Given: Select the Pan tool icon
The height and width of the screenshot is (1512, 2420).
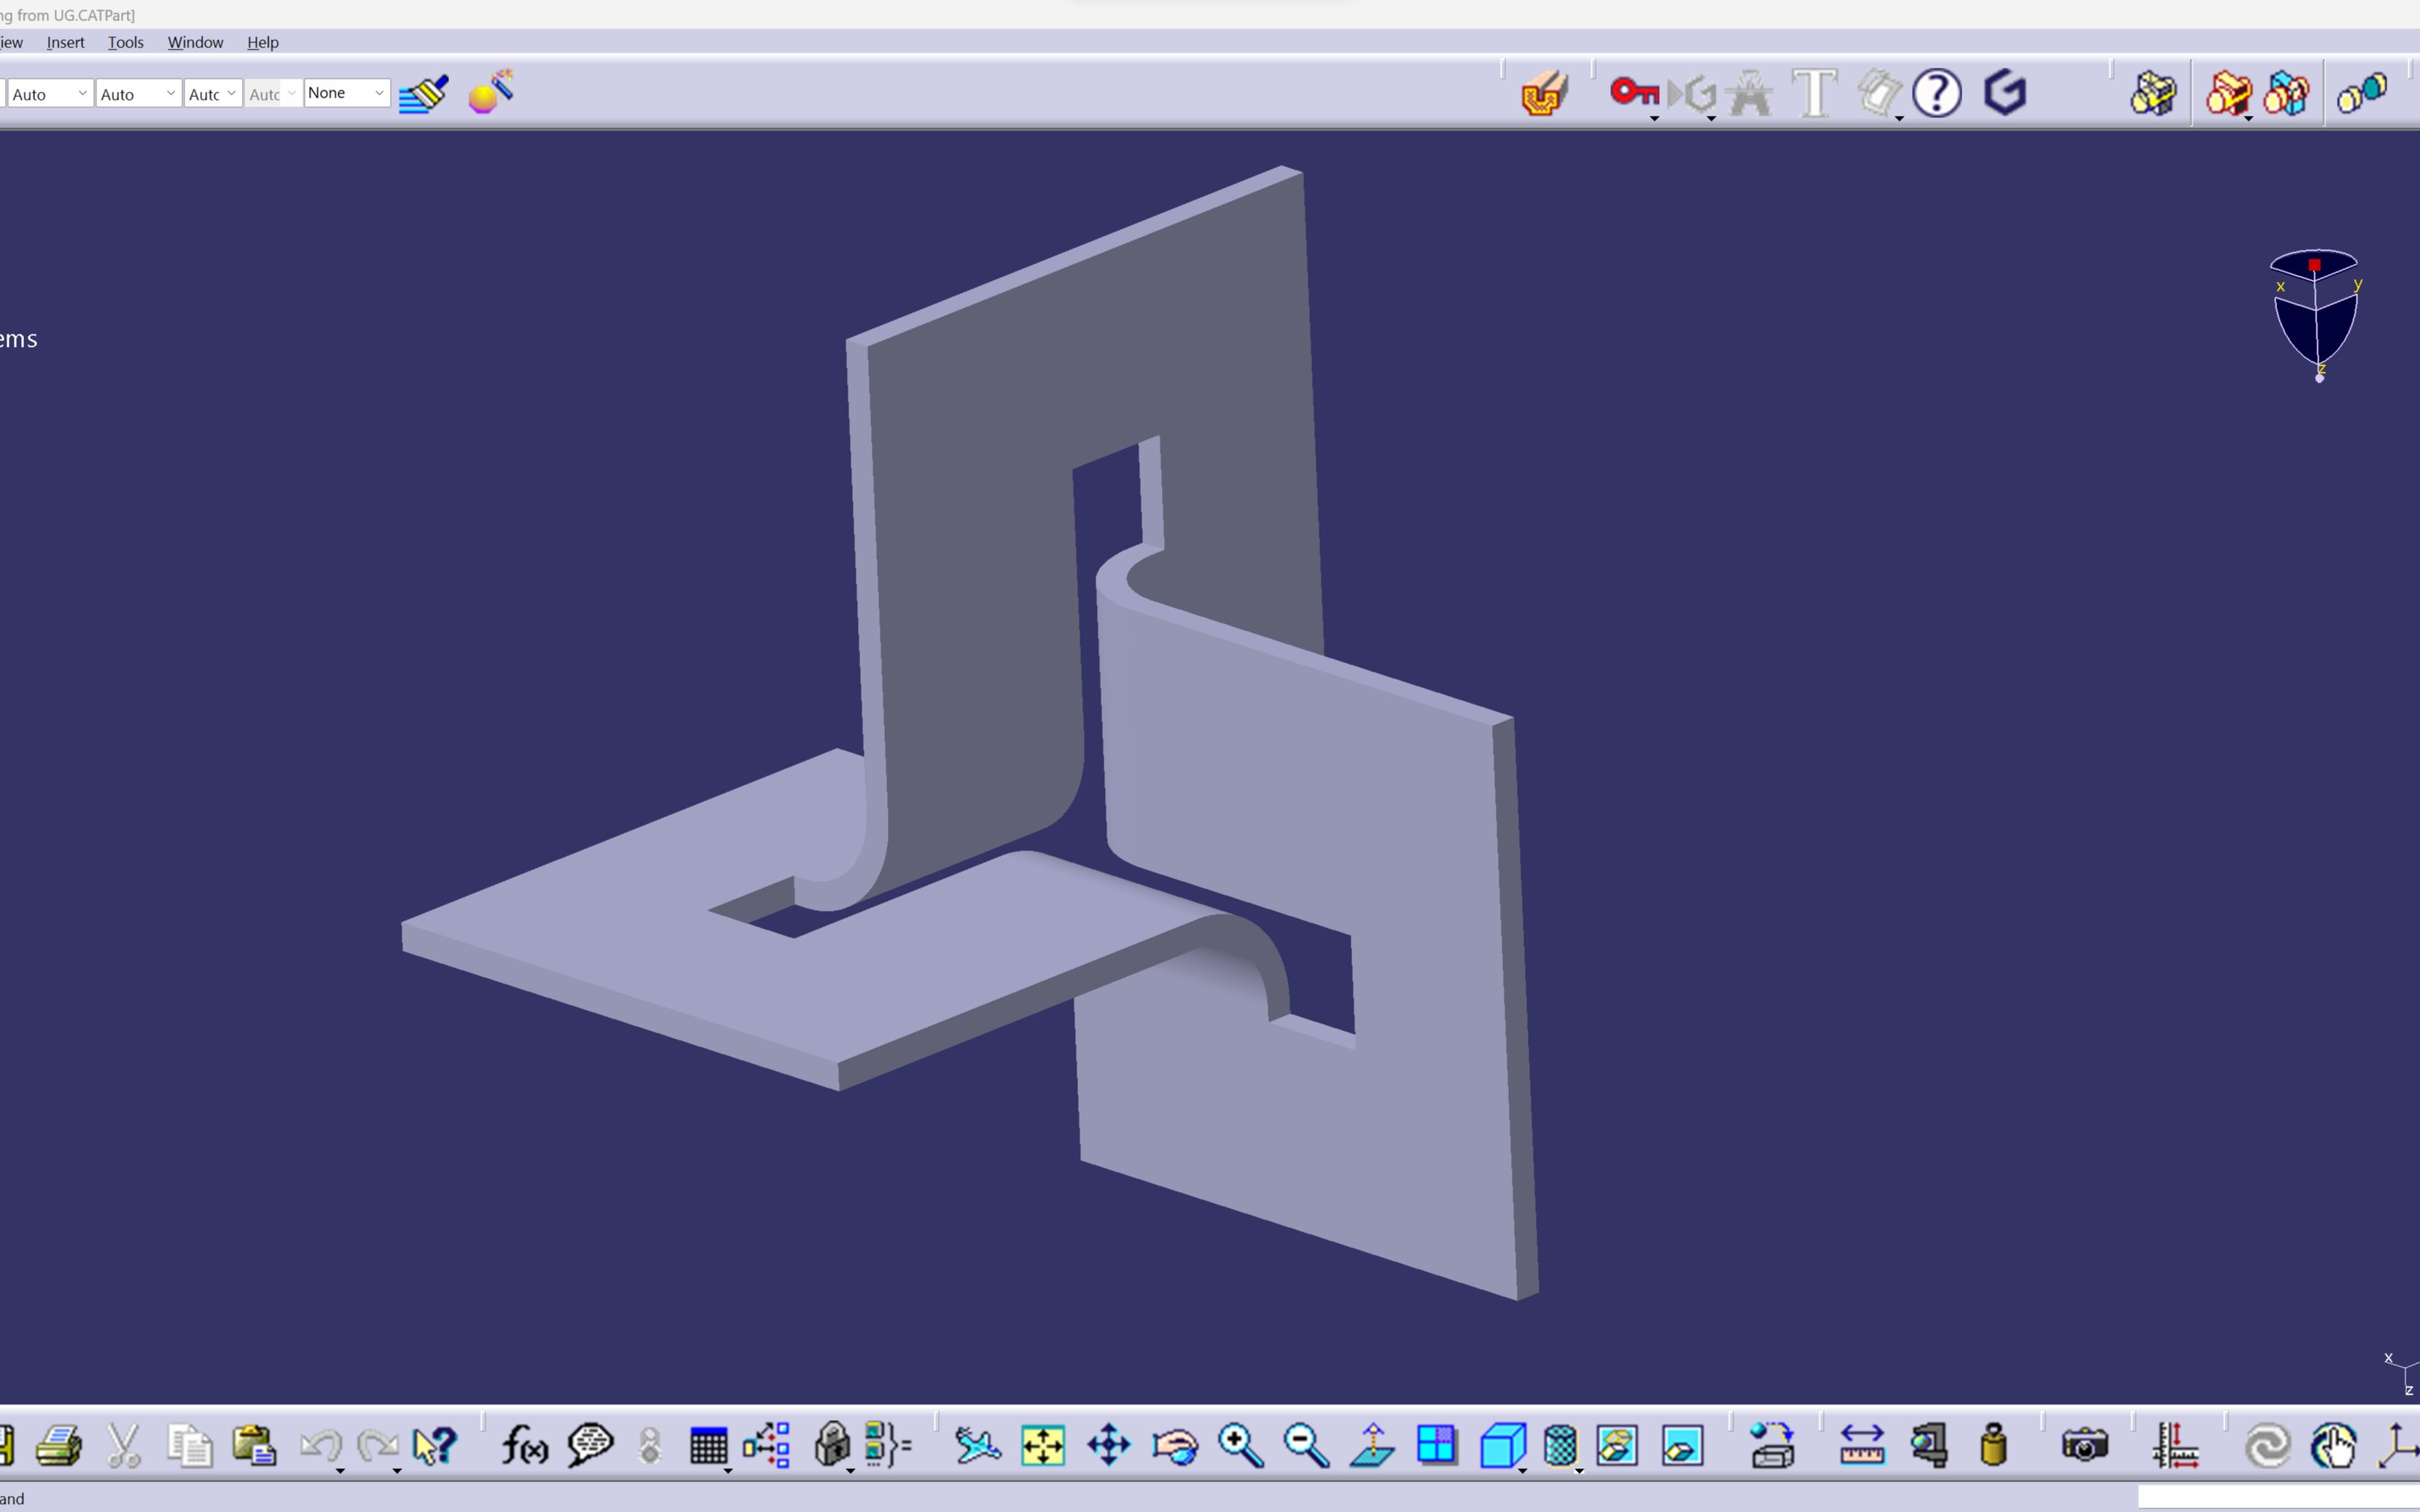Looking at the screenshot, I should [x=1108, y=1446].
